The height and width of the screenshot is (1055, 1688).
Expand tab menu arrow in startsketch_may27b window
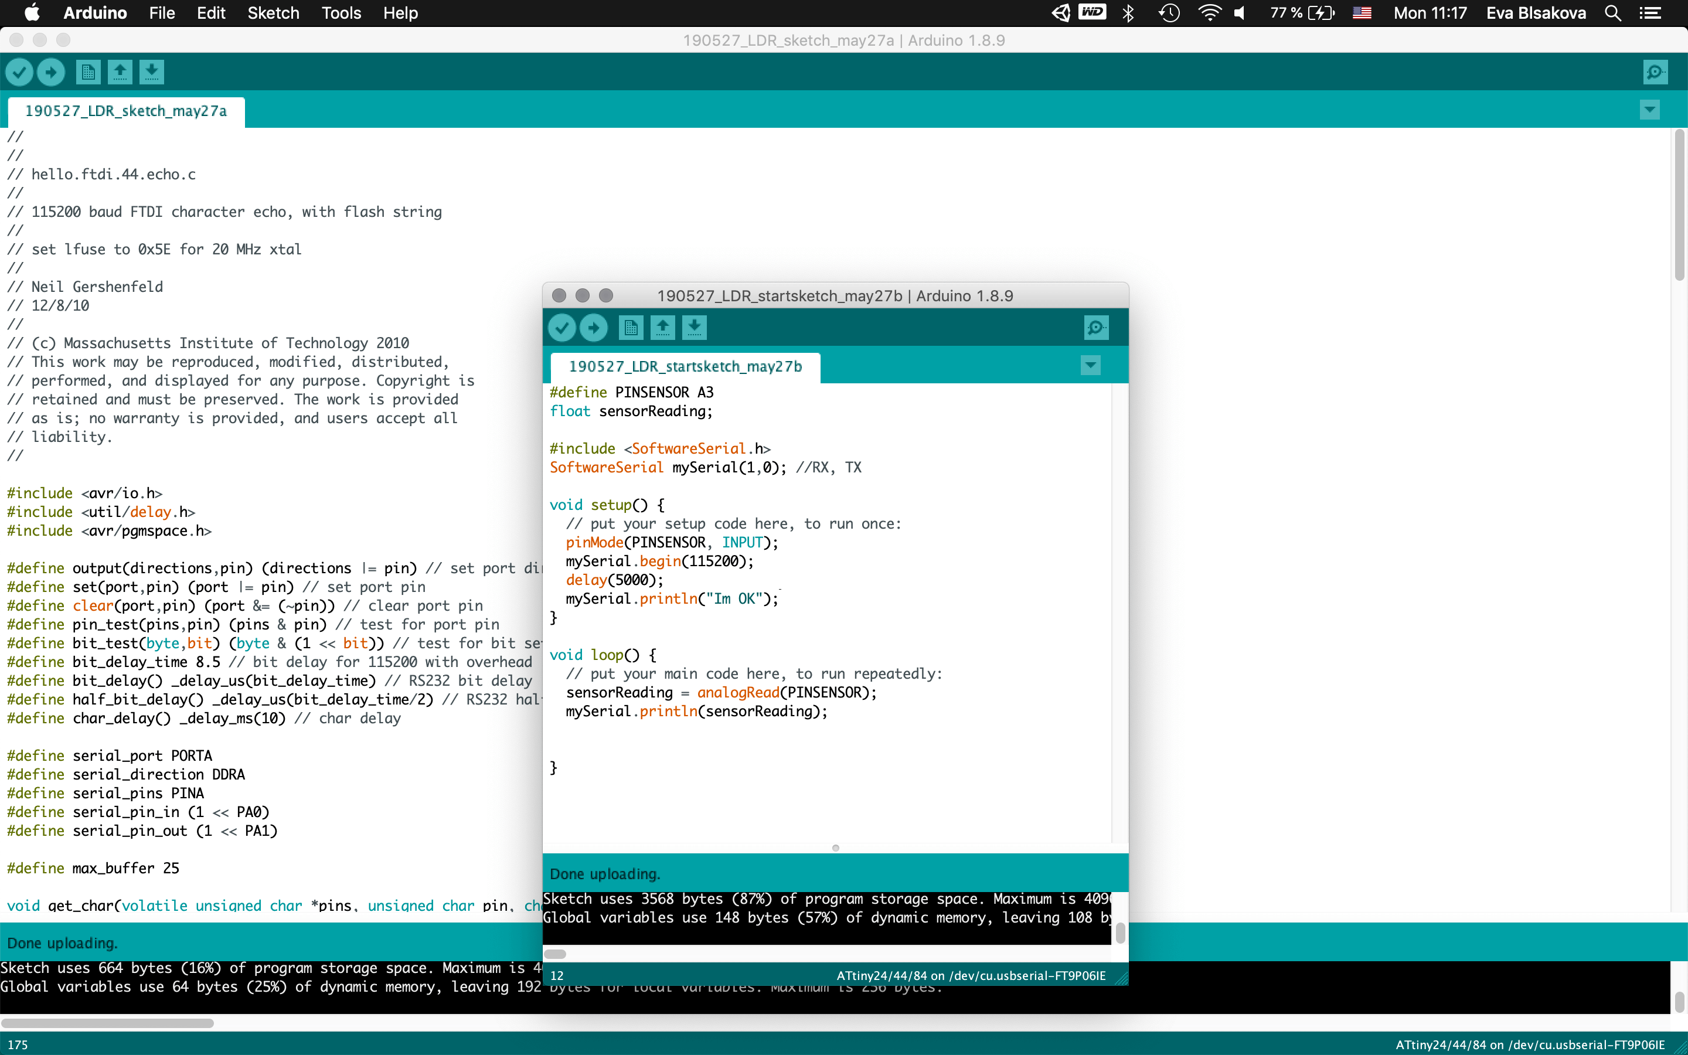[x=1090, y=366]
